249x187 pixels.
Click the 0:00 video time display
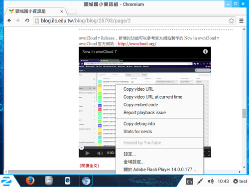[x=110, y=153]
